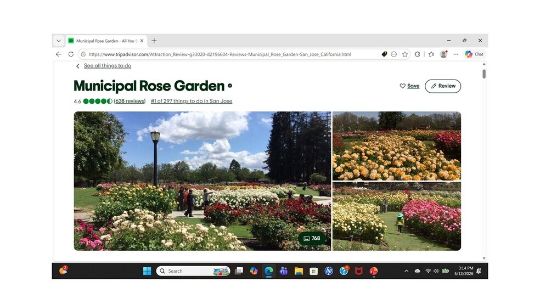
Task: Click the green rating bubbles
Action: click(98, 101)
